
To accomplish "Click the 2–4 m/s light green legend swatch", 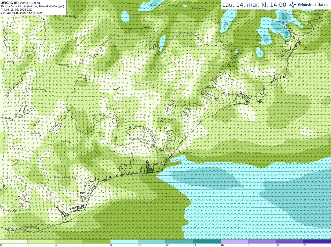I will (41, 242).
